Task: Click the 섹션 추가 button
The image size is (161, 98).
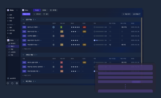Action: pyautogui.click(x=126, y=14)
